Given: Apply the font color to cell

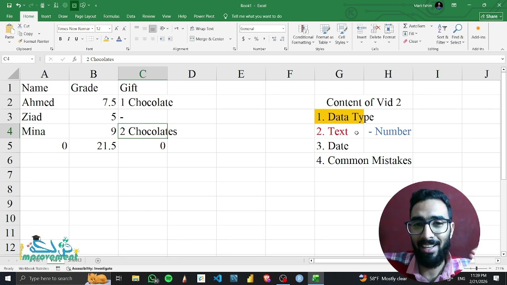Looking at the screenshot, I should pyautogui.click(x=119, y=39).
